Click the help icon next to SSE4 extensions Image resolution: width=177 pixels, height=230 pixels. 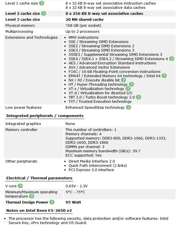point(172,59)
